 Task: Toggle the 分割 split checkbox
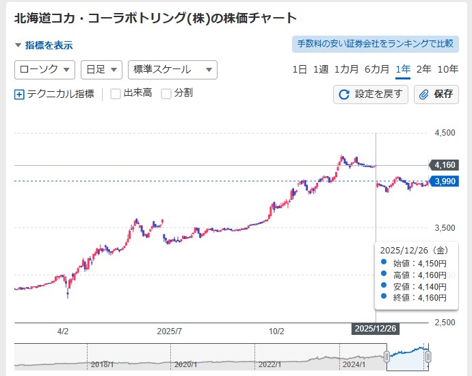click(x=166, y=94)
